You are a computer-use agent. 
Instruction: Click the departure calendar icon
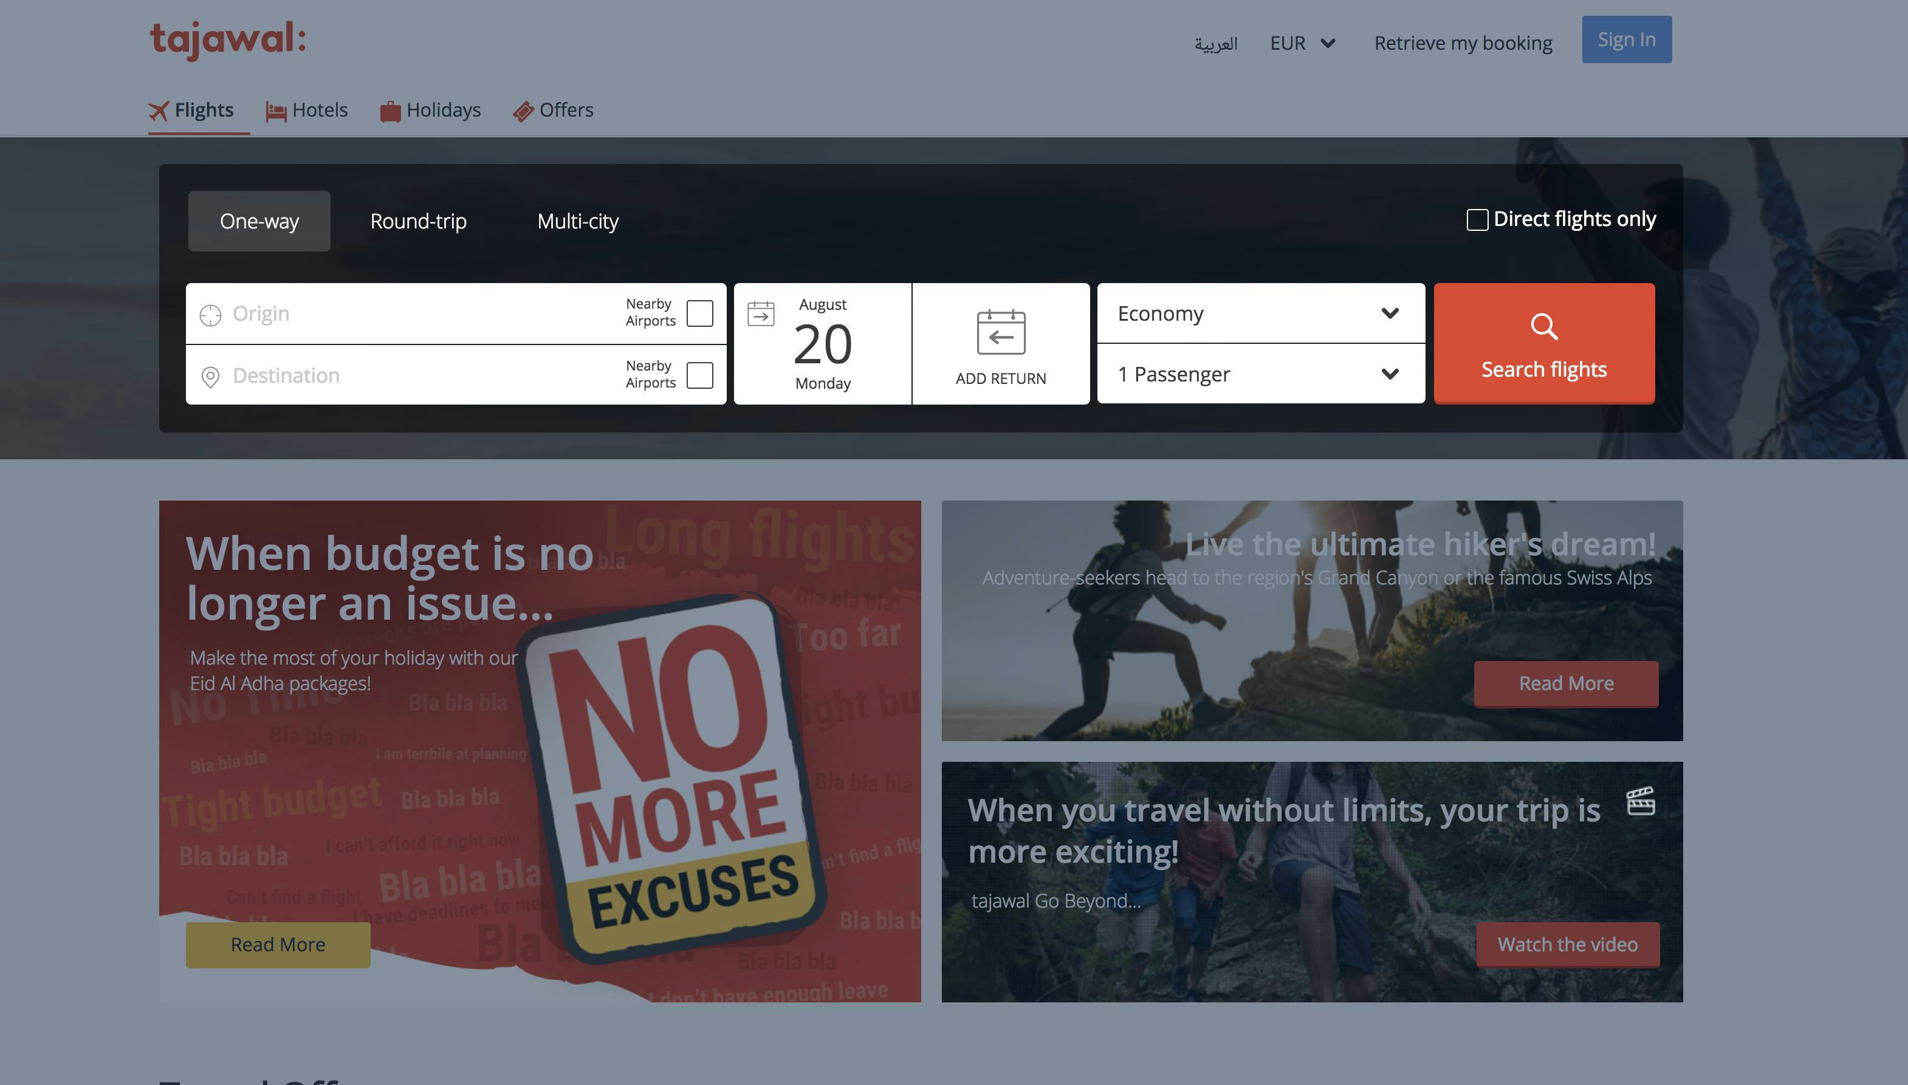pyautogui.click(x=761, y=313)
